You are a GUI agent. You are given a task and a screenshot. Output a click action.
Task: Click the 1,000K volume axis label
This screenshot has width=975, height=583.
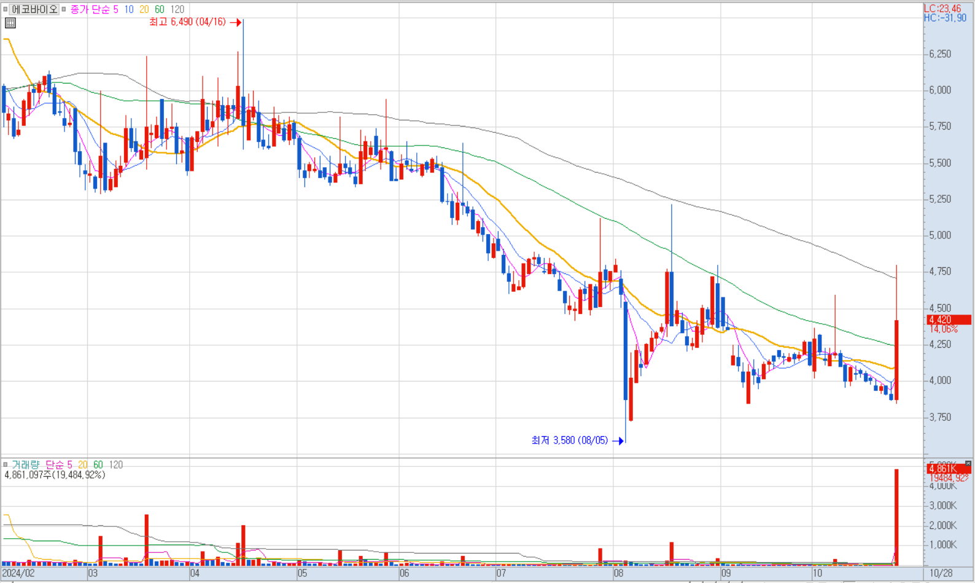coord(943,545)
